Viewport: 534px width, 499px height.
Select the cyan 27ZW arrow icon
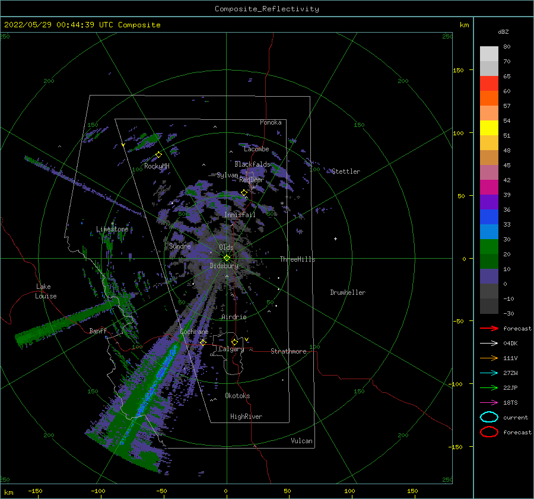(x=489, y=373)
